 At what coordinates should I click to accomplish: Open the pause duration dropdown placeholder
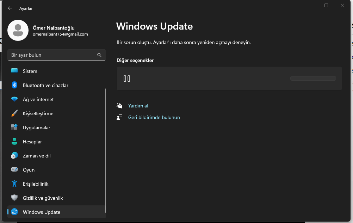(313, 78)
